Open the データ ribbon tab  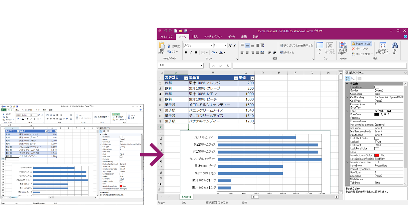coord(232,37)
